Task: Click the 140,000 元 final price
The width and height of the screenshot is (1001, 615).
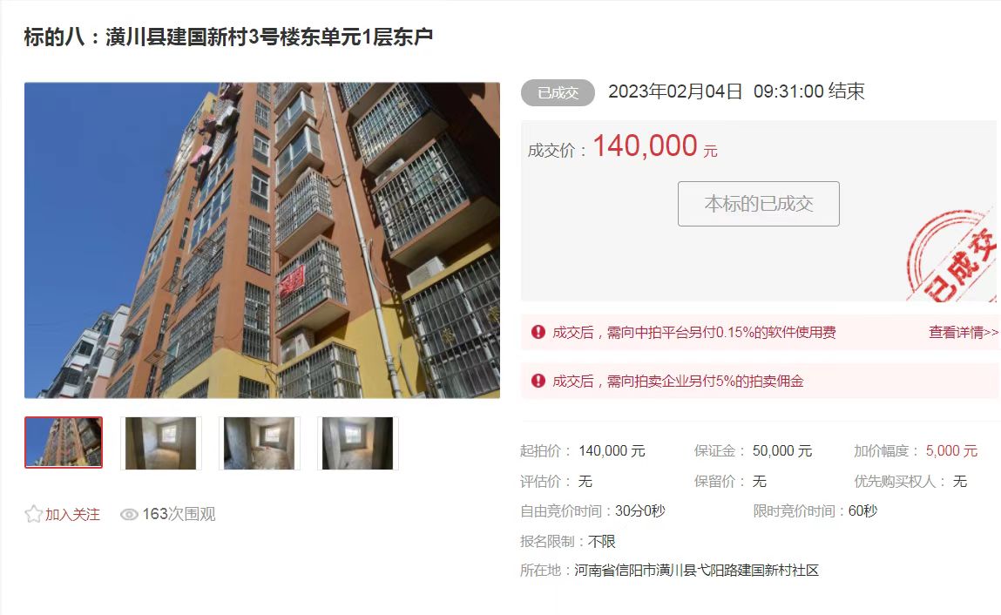Action: 656,146
